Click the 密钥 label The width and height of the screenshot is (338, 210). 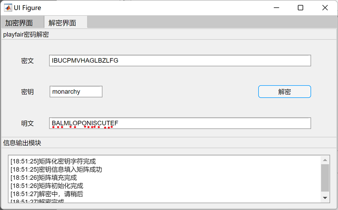click(27, 92)
